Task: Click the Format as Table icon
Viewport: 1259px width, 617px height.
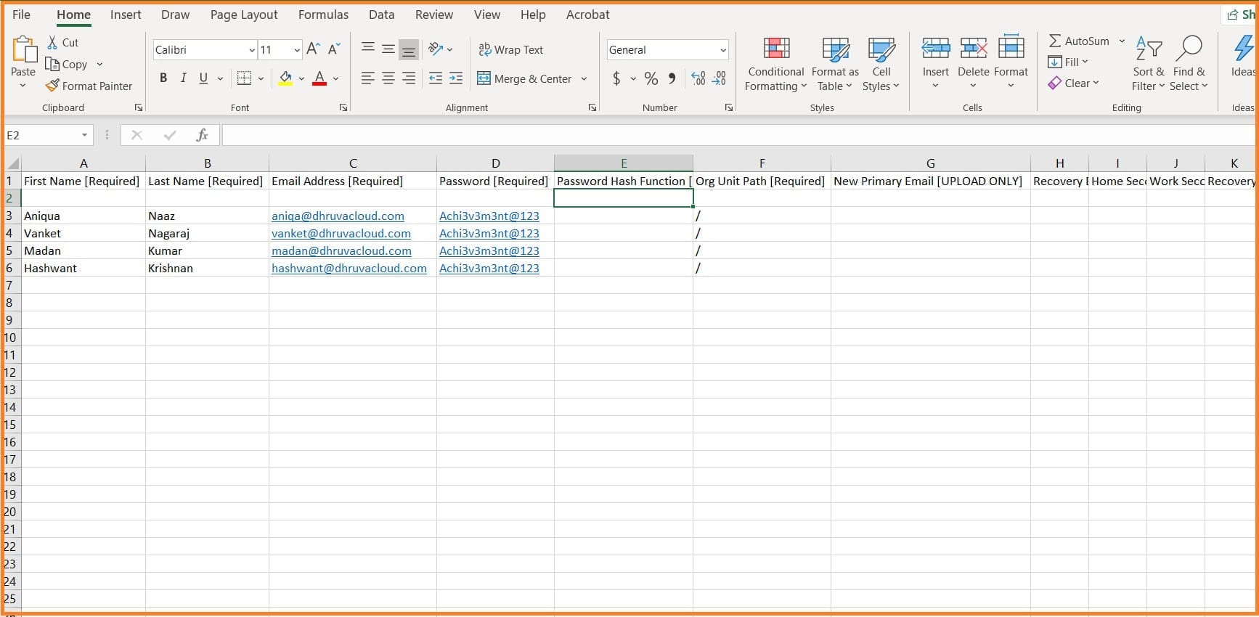Action: [835, 49]
